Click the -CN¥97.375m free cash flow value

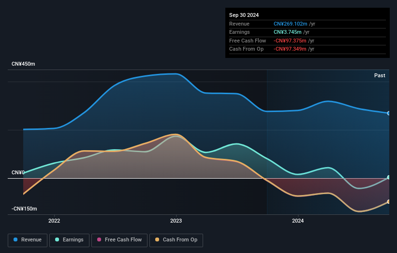290,41
